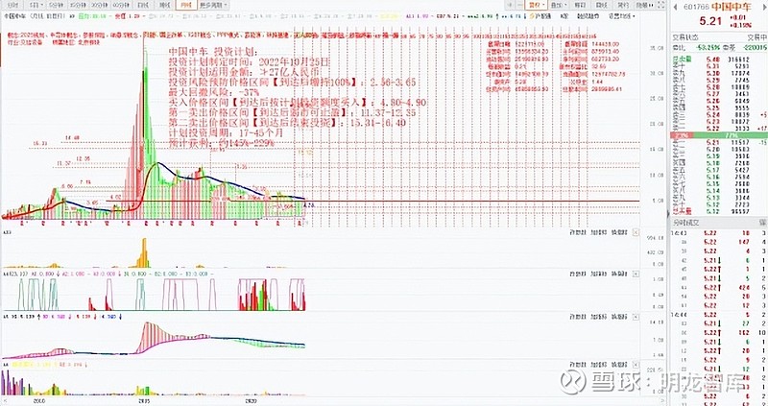Switch to the 日线 daily K-line tab
The width and height of the screenshot is (768, 406).
pyautogui.click(x=142, y=5)
